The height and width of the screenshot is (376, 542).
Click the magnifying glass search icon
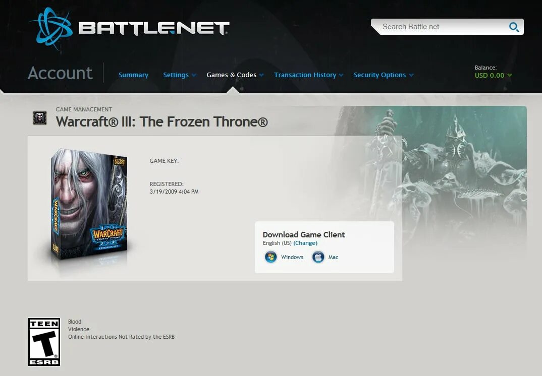click(514, 27)
